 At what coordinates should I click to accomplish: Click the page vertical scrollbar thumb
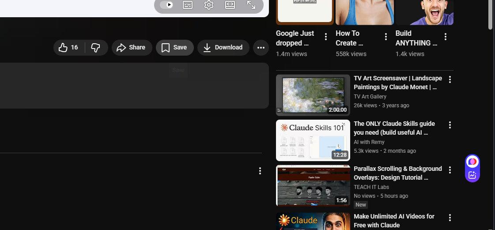click(491, 15)
